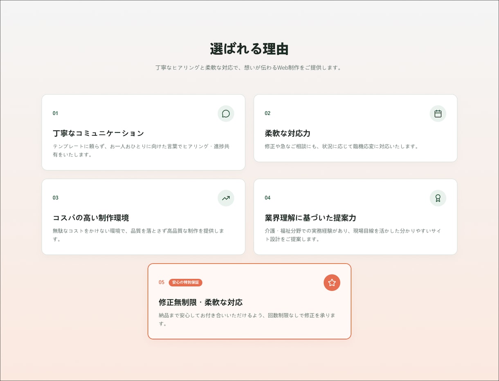This screenshot has width=499, height=381.
Task: Click the 安心の特別保証 badge
Action: [x=185, y=282]
